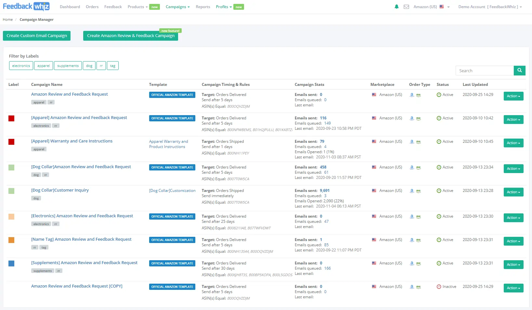
Task: Click the red color swatch on Apparel campaign row
Action: pyautogui.click(x=11, y=118)
